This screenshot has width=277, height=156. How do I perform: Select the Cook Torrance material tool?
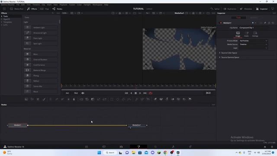coord(41,65)
